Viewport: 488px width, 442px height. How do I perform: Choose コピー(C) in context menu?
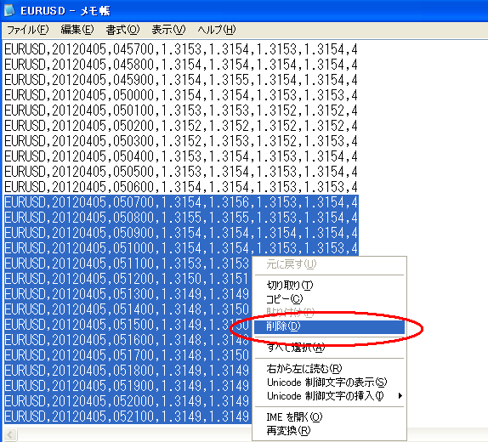[329, 299]
